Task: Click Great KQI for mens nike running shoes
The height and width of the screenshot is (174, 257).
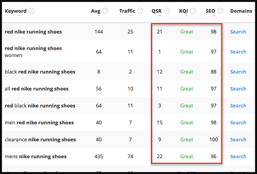Action: [187, 156]
